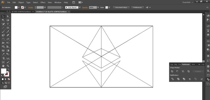This screenshot has height=100, width=210.
Task: Choose the Blob Brush tool
Action: 3,35
